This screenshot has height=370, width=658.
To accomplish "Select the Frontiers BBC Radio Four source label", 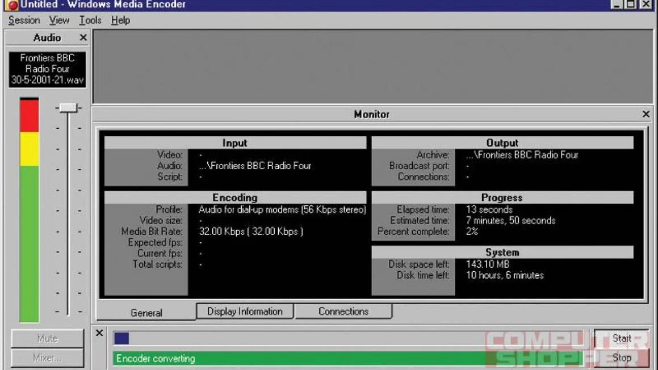I will coord(47,69).
